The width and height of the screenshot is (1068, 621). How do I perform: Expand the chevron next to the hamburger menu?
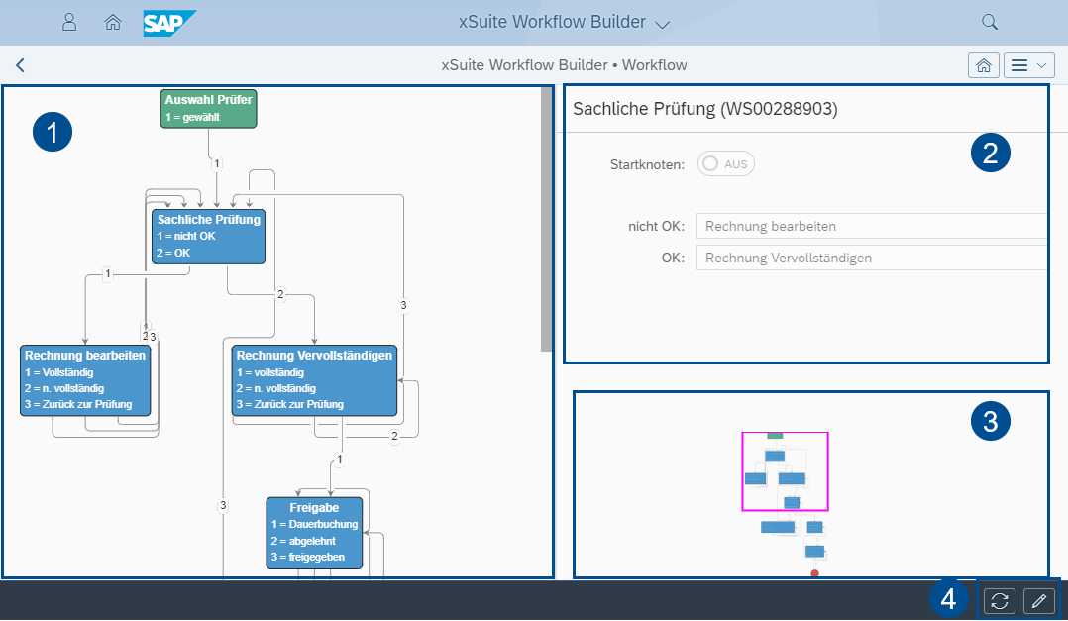1041,64
